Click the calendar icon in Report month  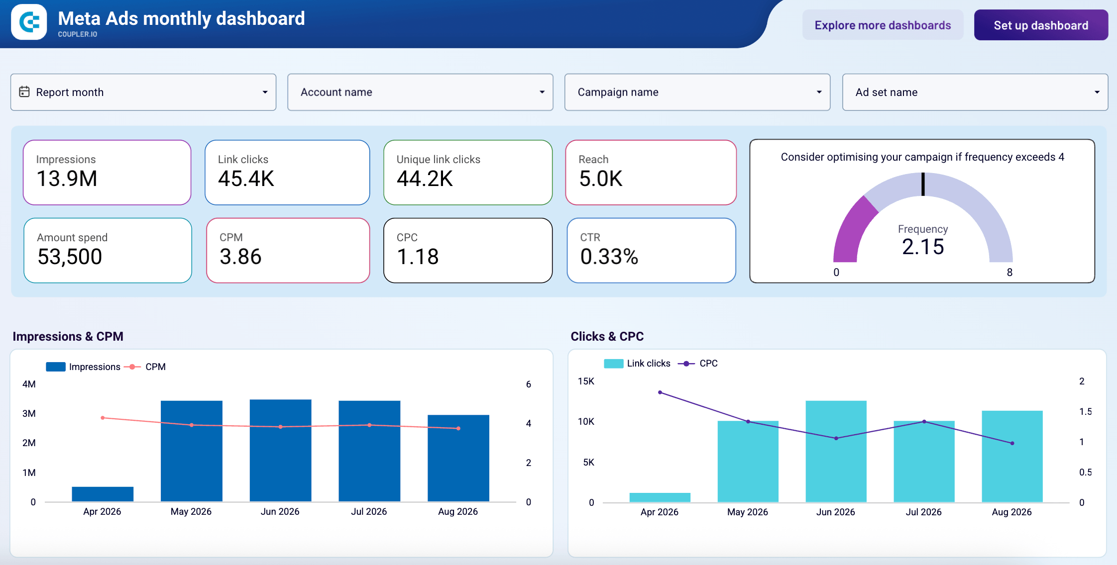click(24, 92)
